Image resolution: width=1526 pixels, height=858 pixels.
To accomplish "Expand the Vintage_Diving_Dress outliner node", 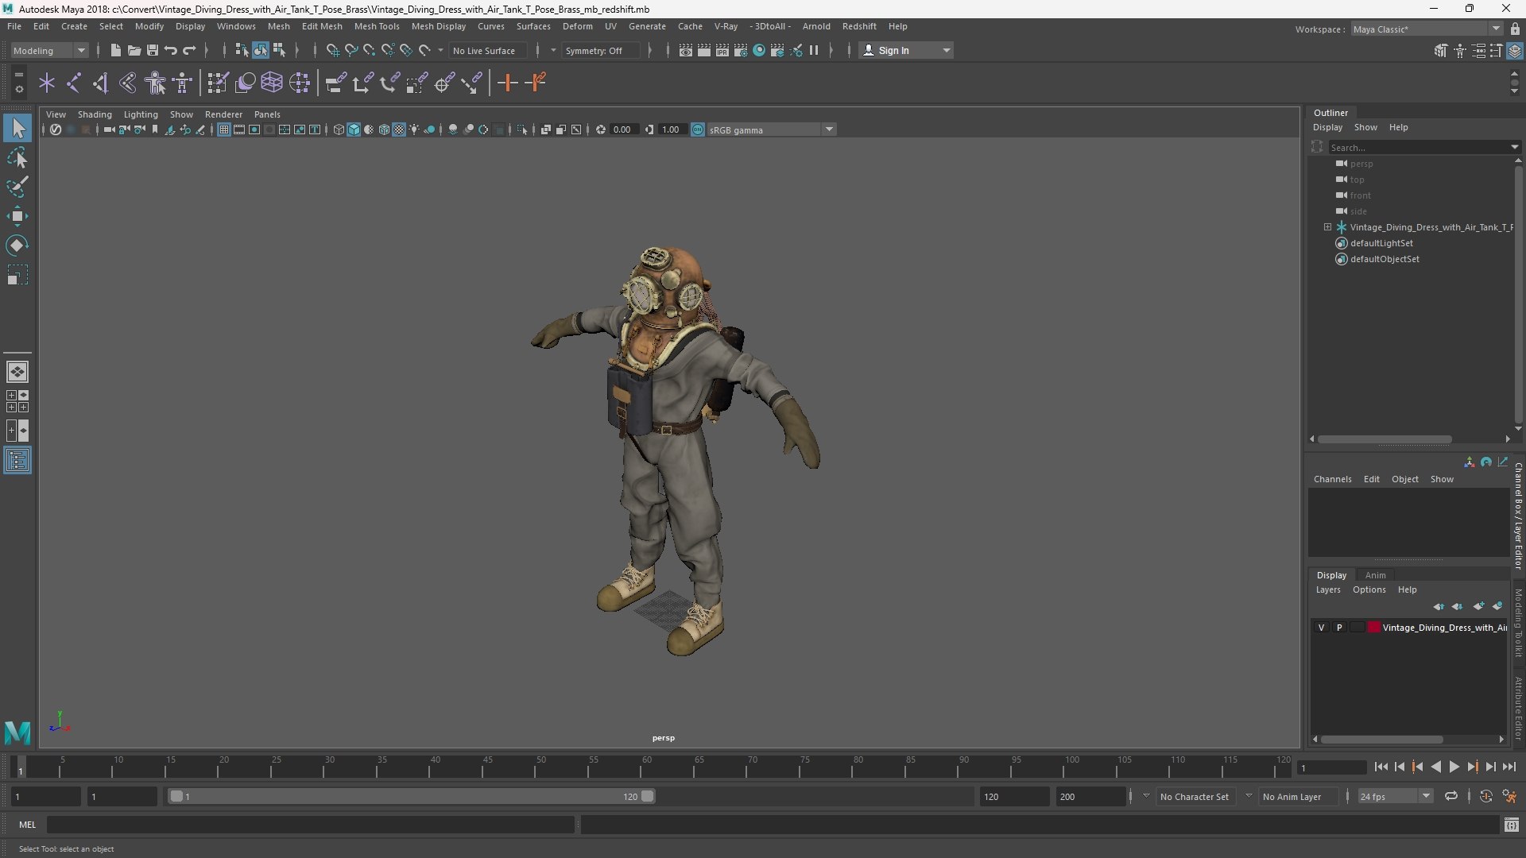I will coord(1327,227).
